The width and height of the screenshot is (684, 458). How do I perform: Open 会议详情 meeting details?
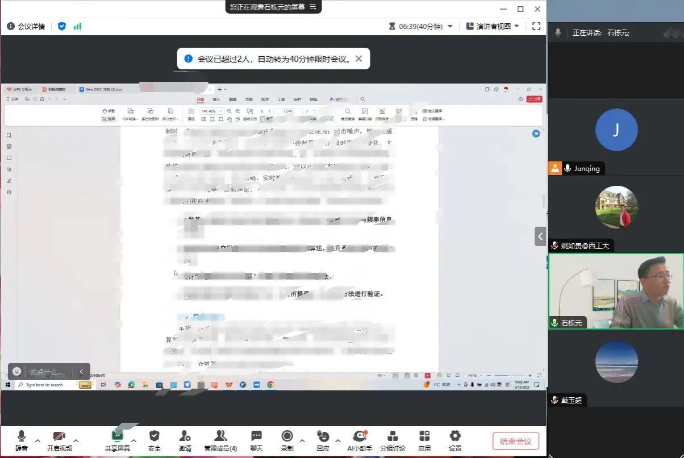click(26, 26)
